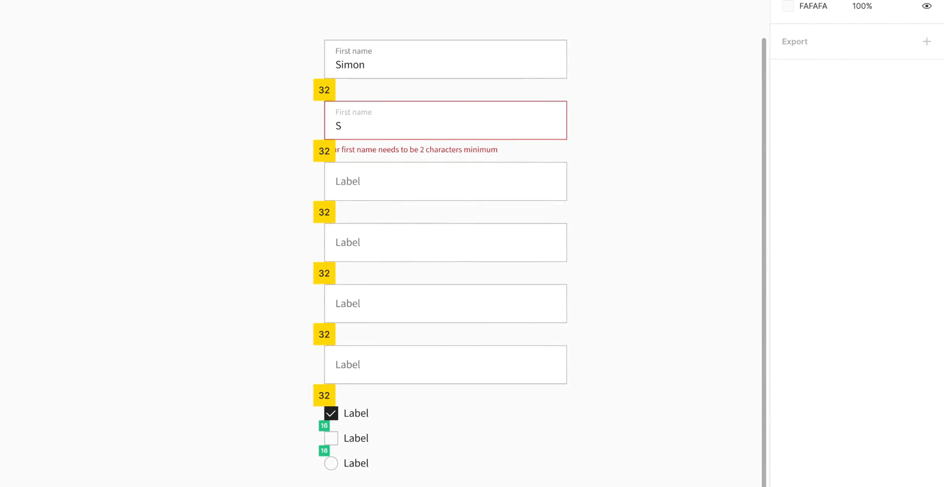The image size is (944, 487).
Task: Select the 100% opacity value
Action: click(x=862, y=6)
